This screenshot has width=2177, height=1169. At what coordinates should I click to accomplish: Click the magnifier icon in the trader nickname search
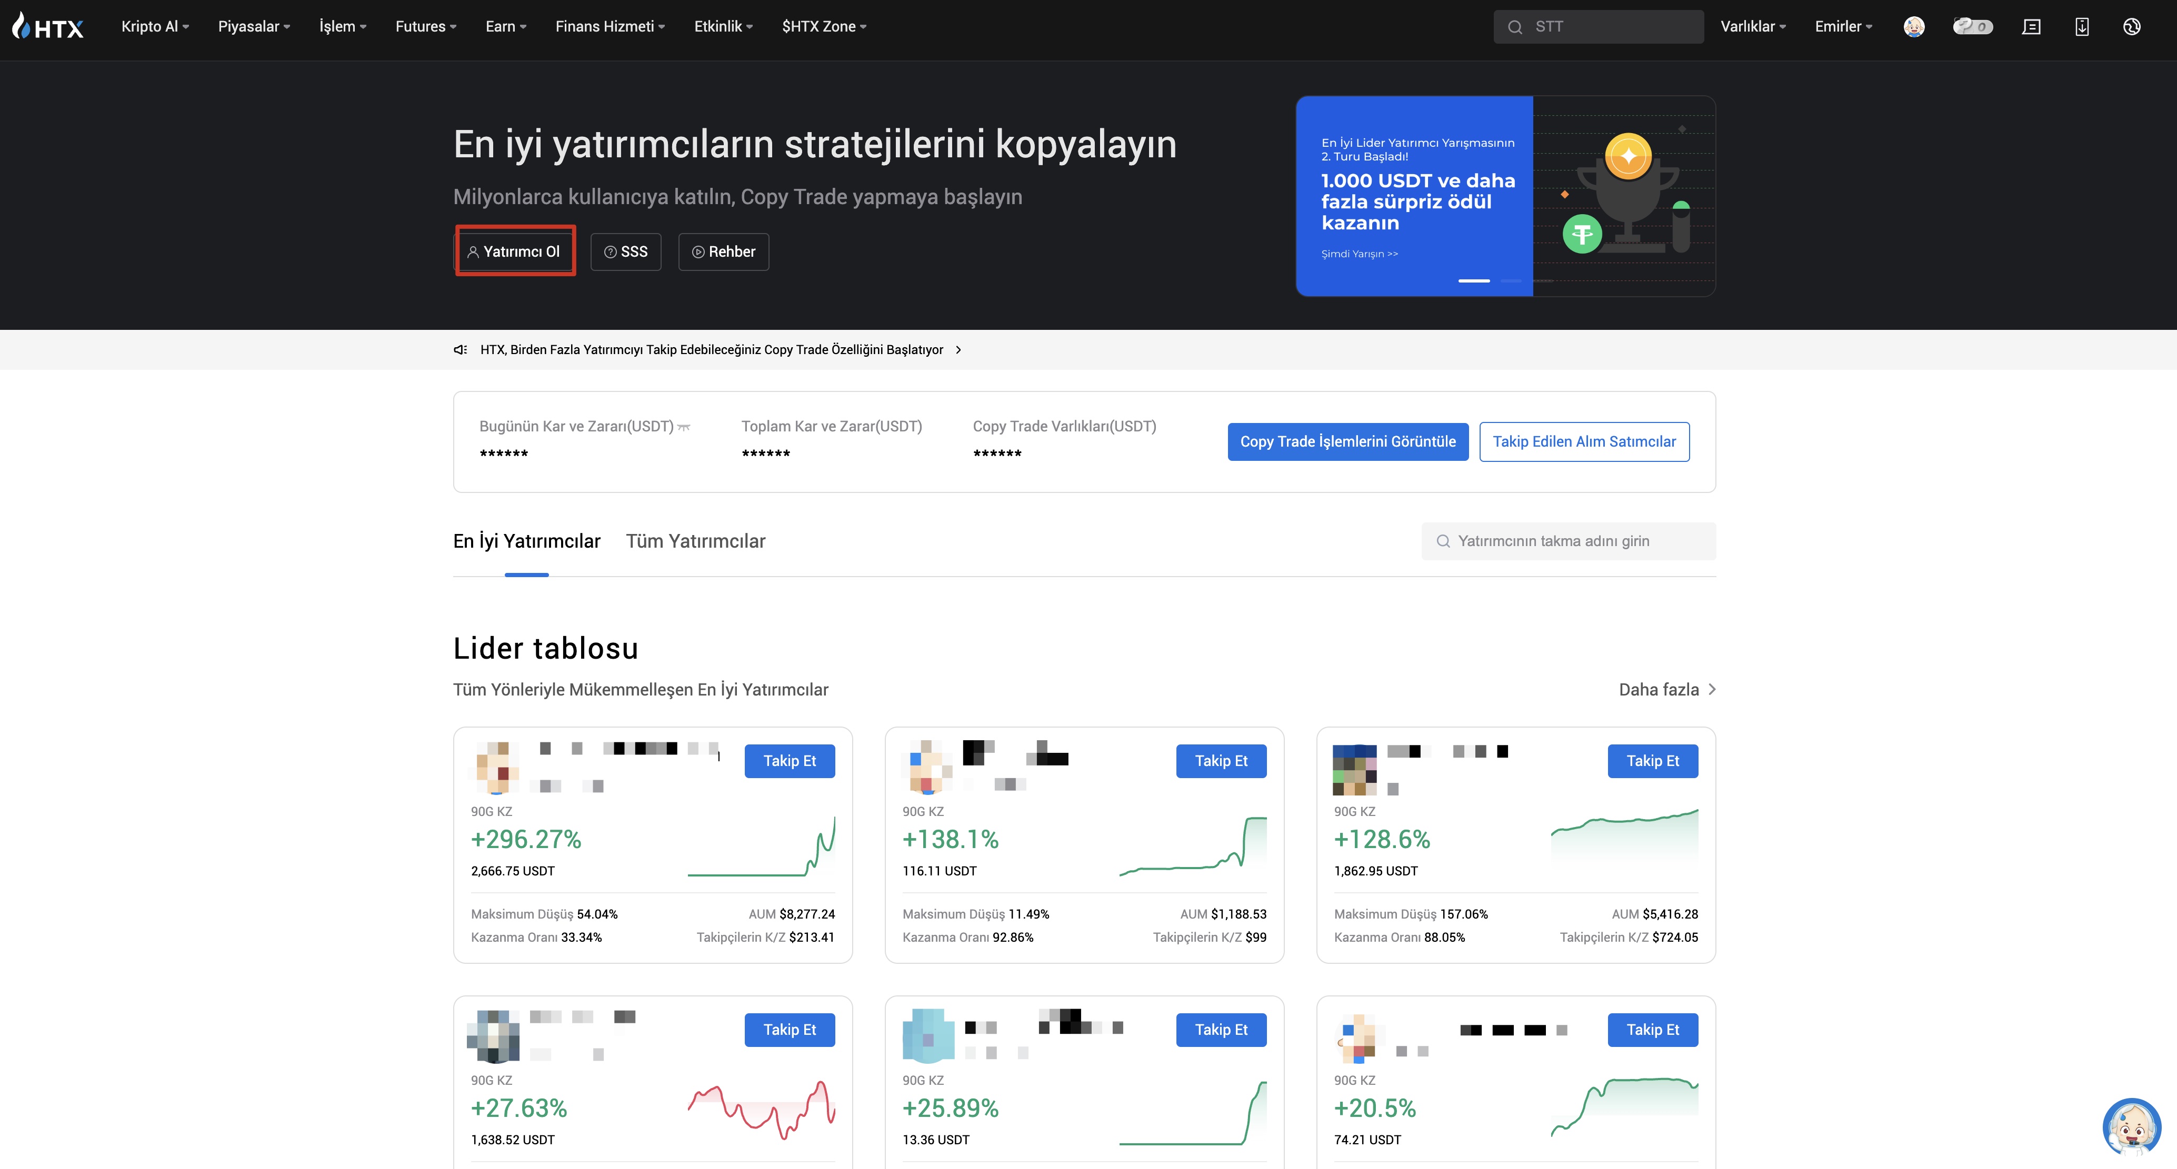click(1443, 541)
